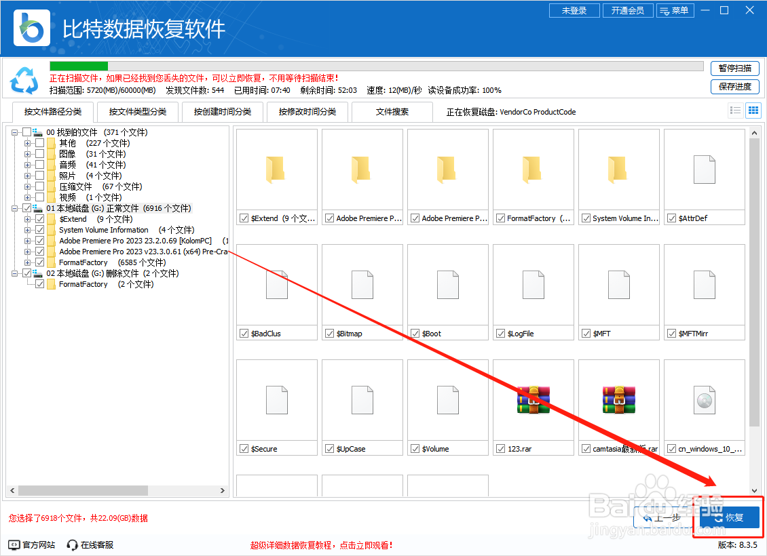This screenshot has height=556, width=767.
Task: Open the 菜单 dropdown menu
Action: pos(675,10)
